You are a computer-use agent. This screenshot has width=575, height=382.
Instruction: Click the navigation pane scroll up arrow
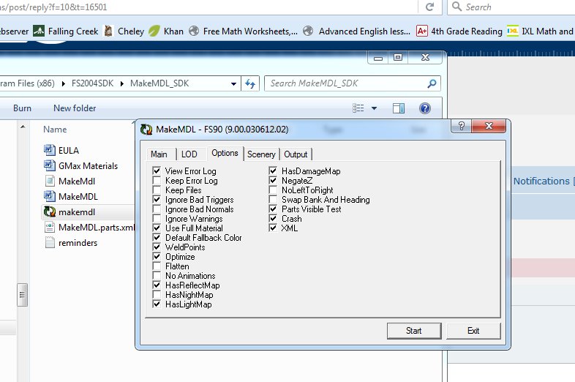pos(23,127)
